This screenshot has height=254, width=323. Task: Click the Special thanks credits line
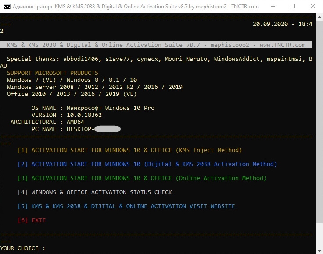(x=159, y=59)
